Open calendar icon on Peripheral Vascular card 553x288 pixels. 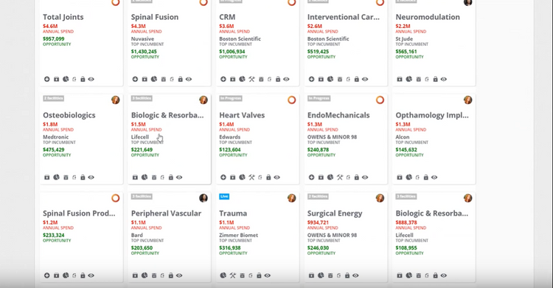tap(154, 275)
